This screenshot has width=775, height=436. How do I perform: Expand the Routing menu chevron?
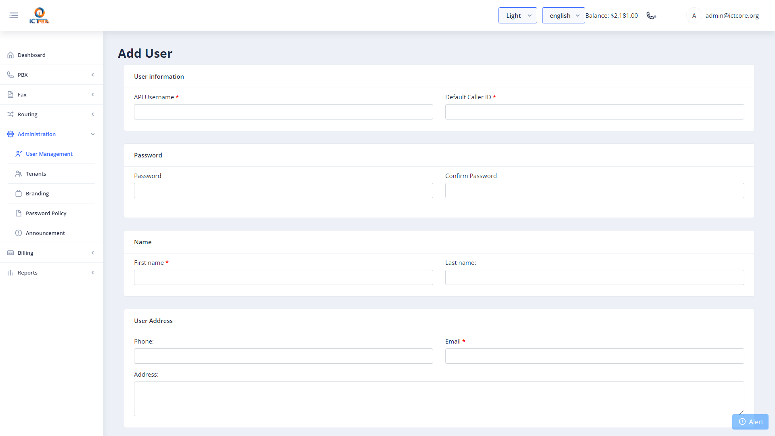(93, 114)
